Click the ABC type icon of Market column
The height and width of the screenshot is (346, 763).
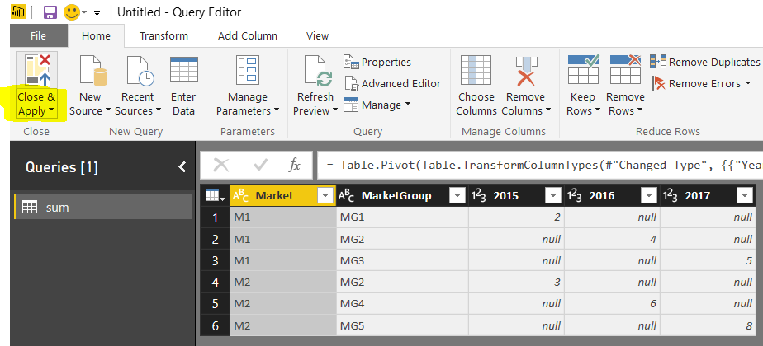tap(240, 195)
